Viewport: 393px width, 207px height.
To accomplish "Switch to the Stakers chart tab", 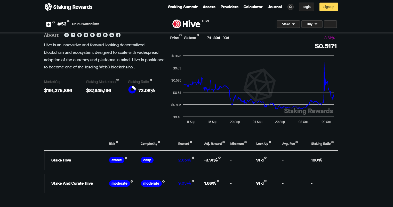I will [x=190, y=38].
